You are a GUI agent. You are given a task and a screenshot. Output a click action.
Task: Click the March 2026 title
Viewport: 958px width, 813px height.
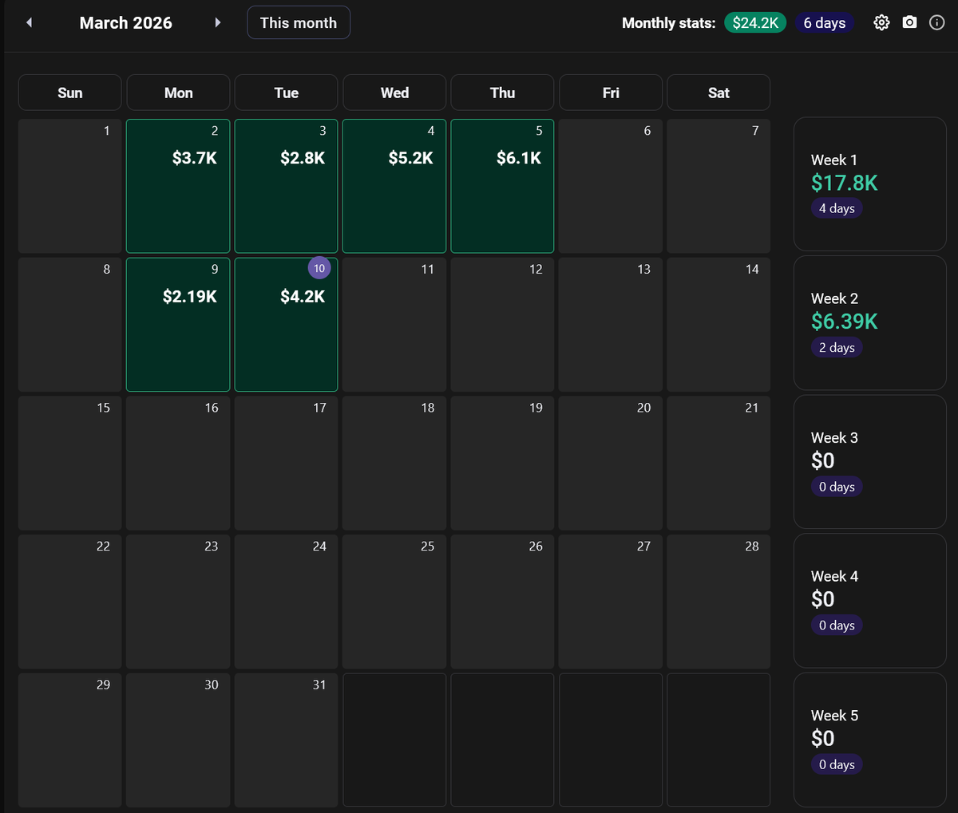[x=125, y=22]
